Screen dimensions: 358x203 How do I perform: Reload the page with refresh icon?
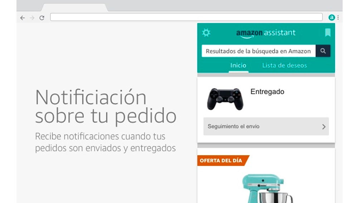click(42, 18)
